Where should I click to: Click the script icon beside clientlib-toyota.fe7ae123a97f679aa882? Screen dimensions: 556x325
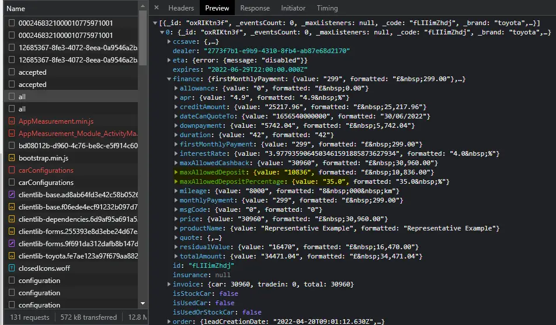11,256
